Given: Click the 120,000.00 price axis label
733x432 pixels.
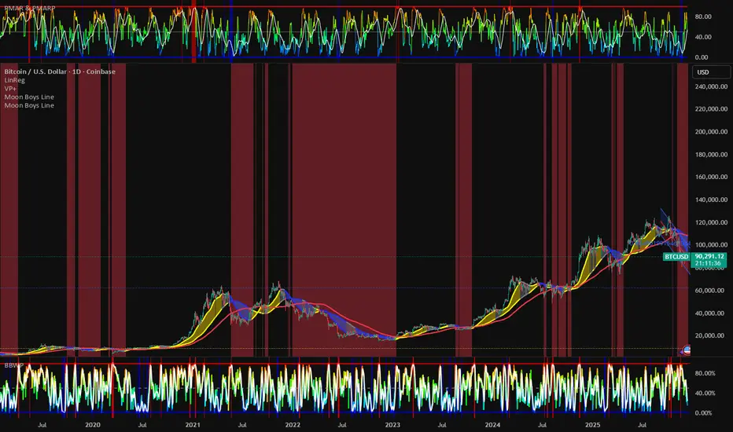Looking at the screenshot, I should [x=711, y=222].
